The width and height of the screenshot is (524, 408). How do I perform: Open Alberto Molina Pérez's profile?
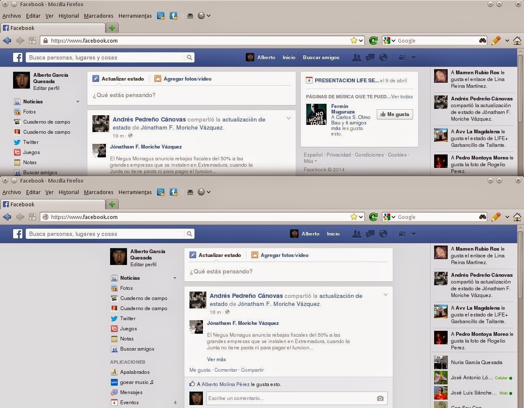(x=226, y=384)
